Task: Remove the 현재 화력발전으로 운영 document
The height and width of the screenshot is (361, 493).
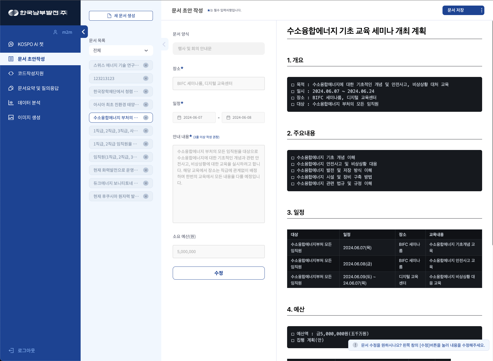Action: click(146, 170)
